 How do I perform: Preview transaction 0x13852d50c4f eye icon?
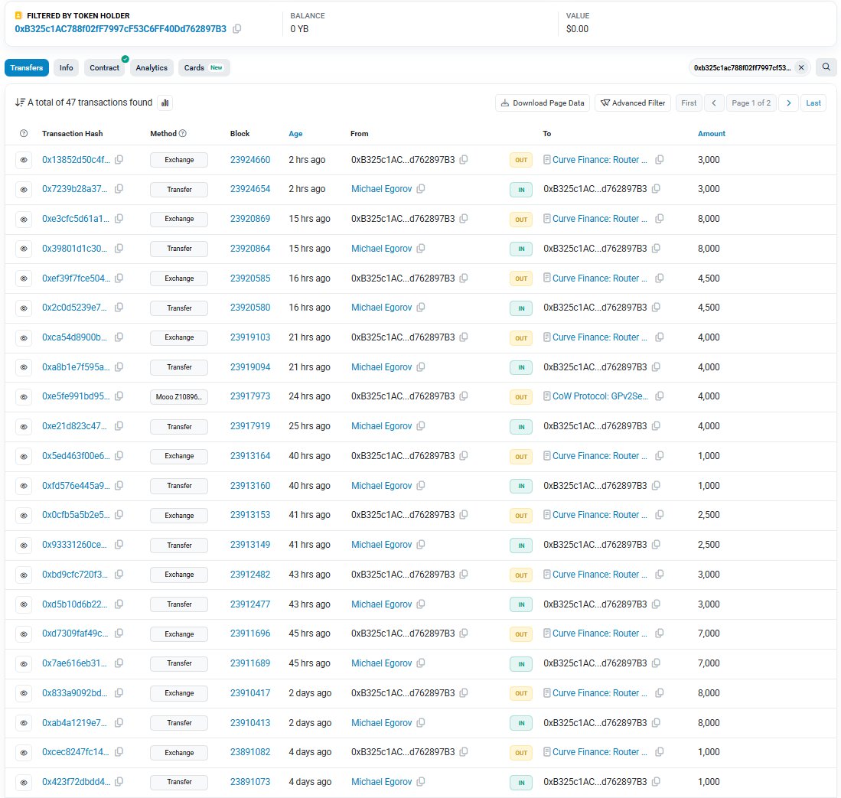pos(24,160)
